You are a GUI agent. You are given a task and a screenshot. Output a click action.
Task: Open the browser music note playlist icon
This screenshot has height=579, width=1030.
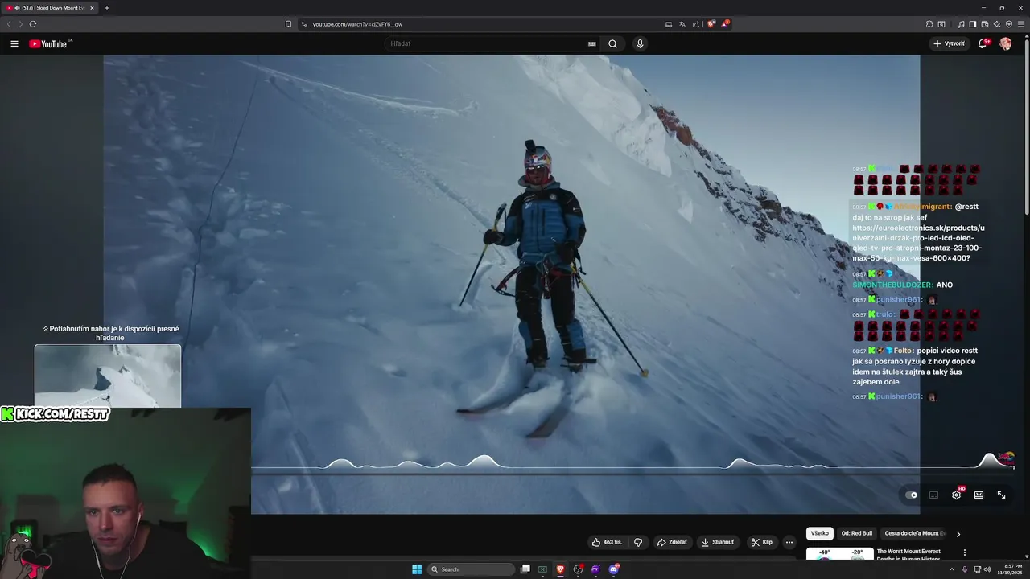point(961,24)
